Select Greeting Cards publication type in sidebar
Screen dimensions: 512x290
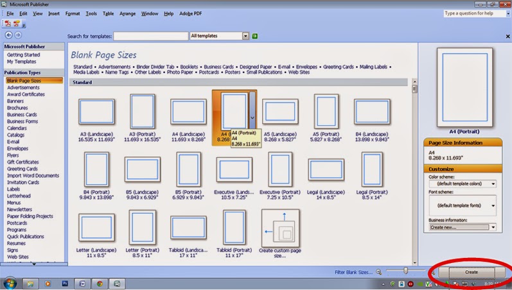[x=22, y=169]
